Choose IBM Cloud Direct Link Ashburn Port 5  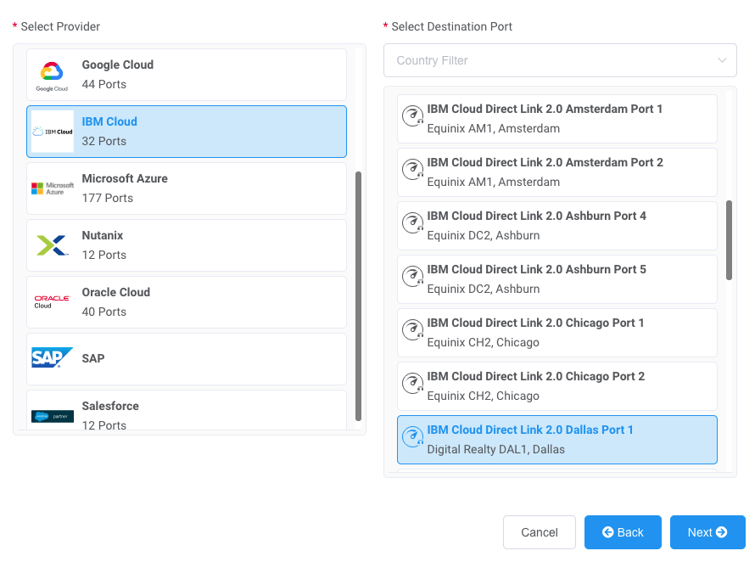coord(556,278)
